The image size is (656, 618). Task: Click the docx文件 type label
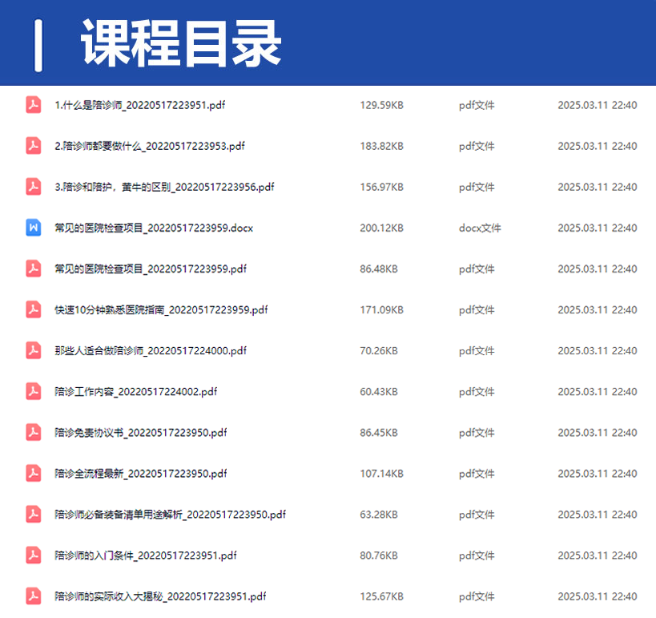[480, 228]
